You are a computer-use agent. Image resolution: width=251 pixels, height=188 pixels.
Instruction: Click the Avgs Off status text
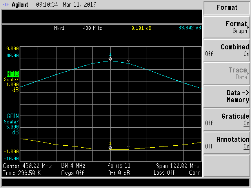(x=72, y=173)
